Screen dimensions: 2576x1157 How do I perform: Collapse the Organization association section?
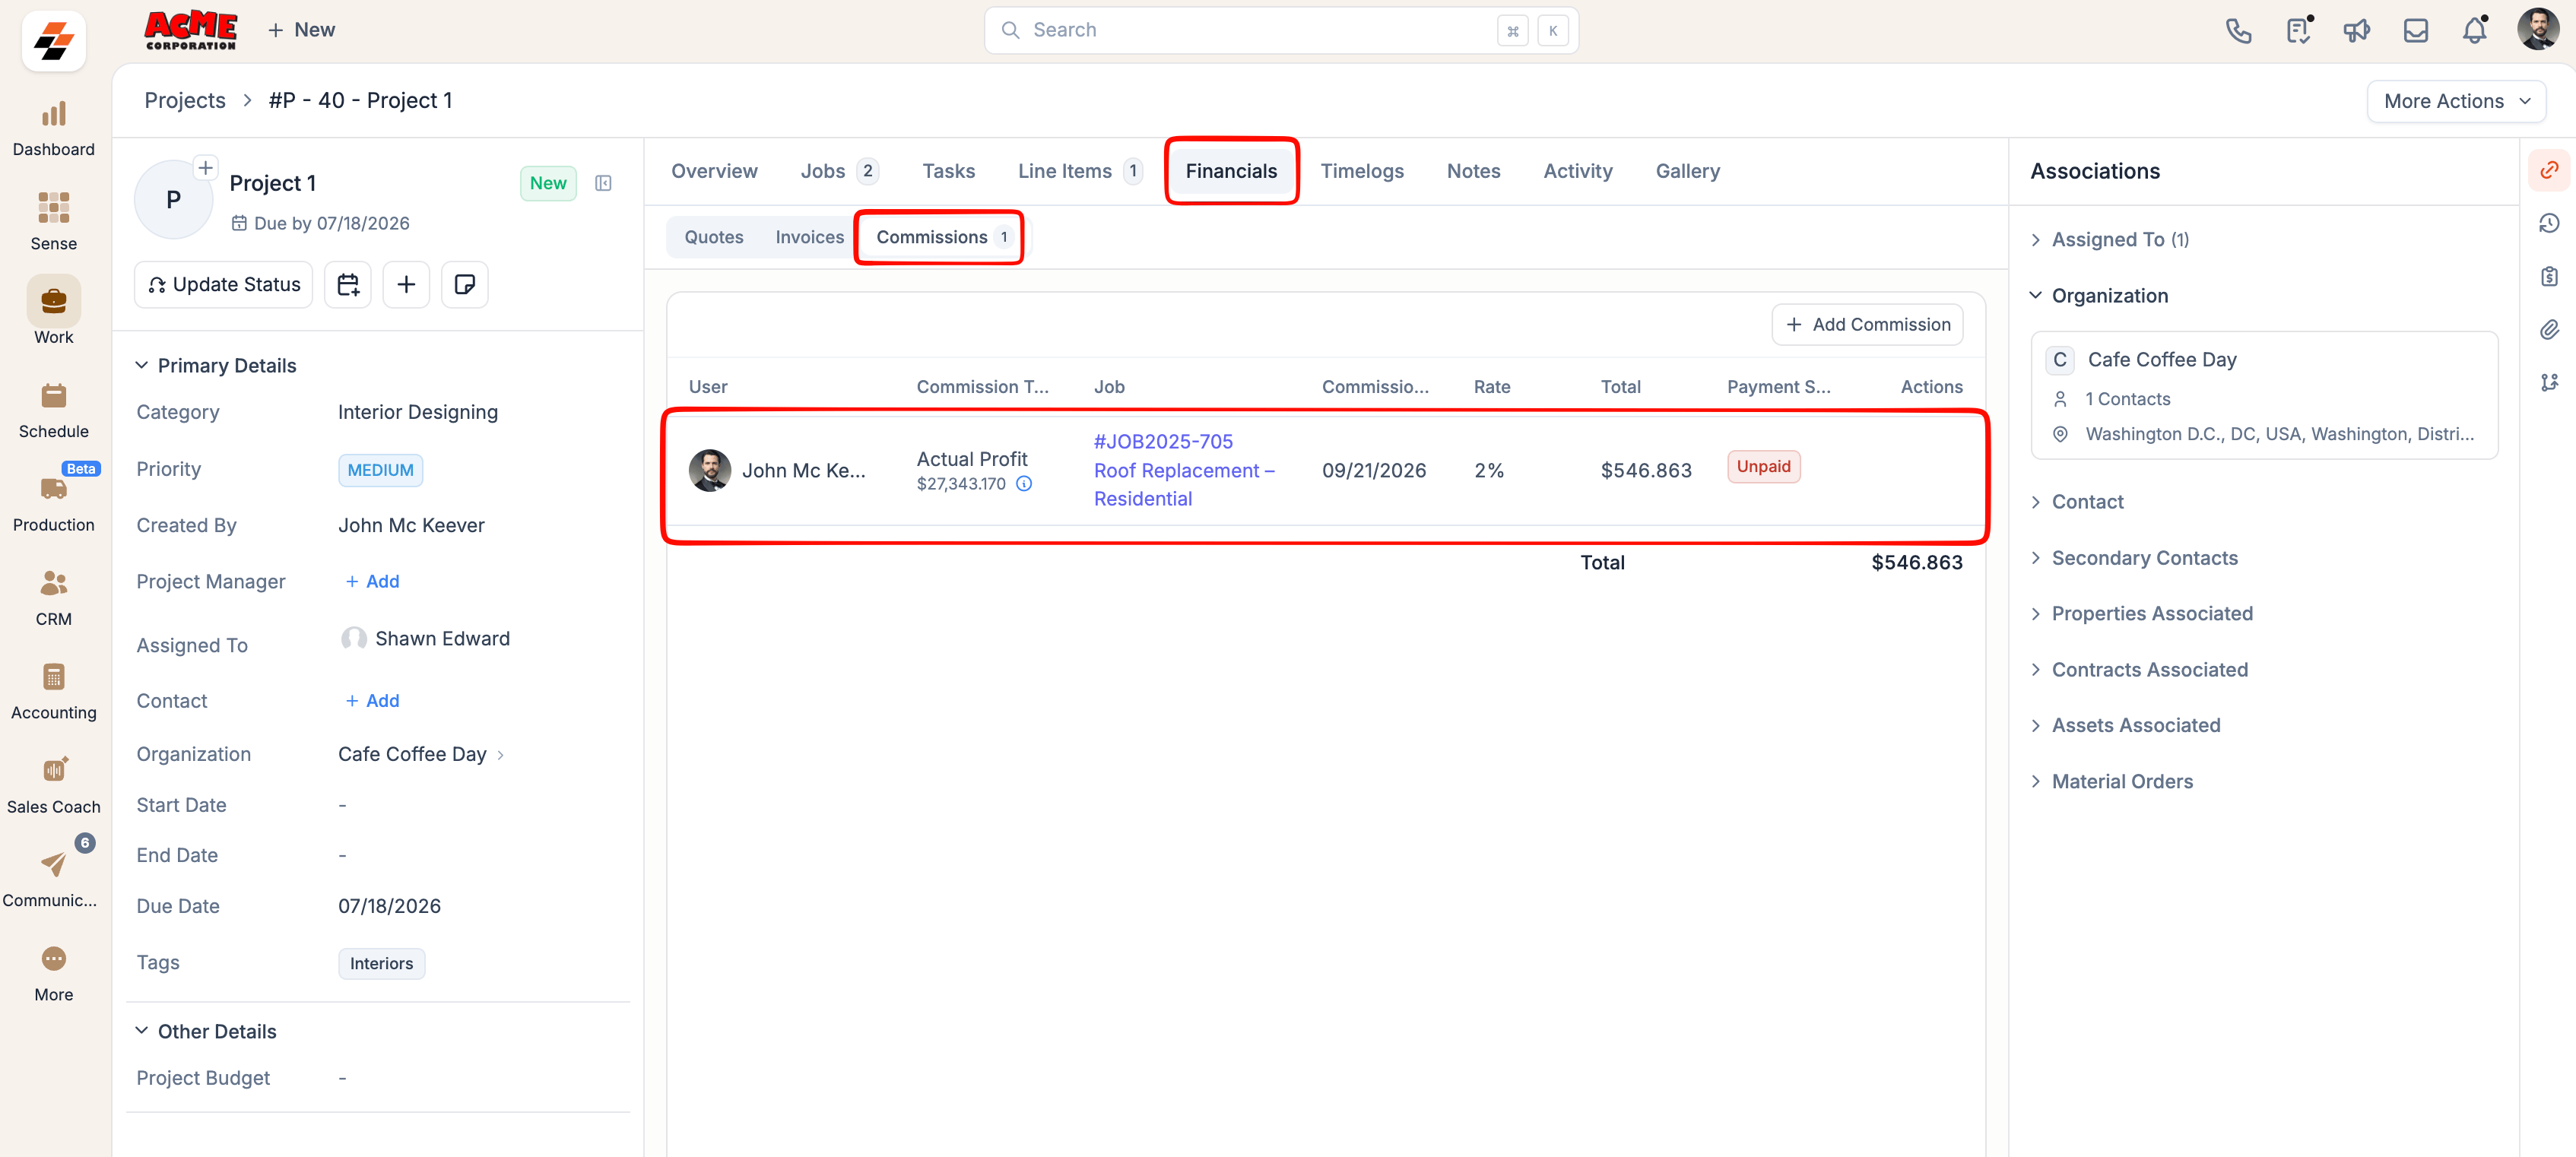(2099, 296)
